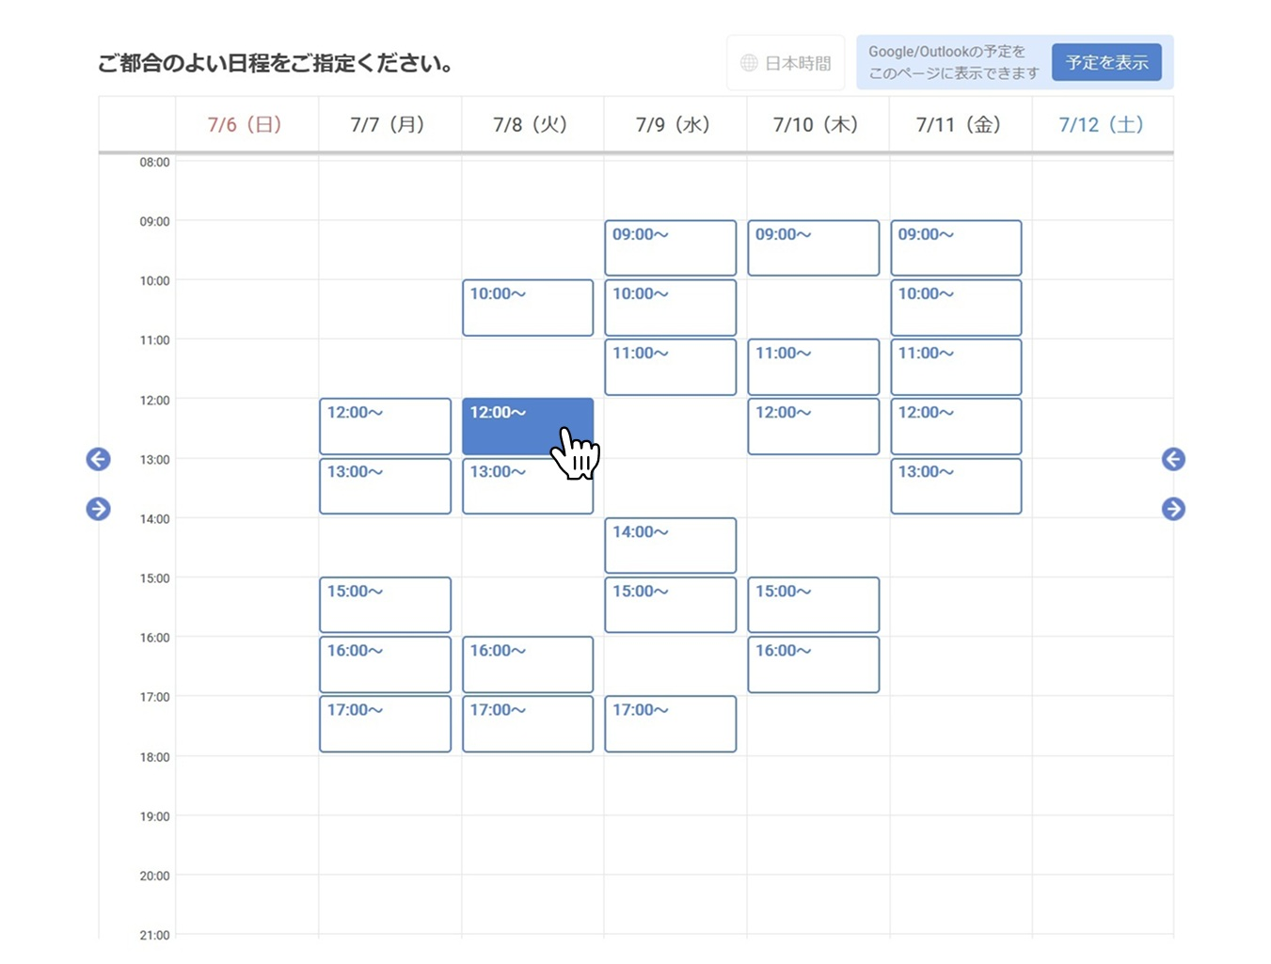Select the 14:00 slot on 7/9 (水)

pos(670,545)
